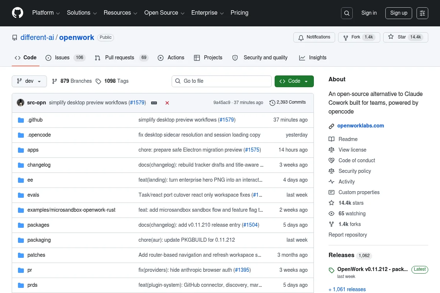Click the history clock icon by 2,393 Commits

pos(272,103)
